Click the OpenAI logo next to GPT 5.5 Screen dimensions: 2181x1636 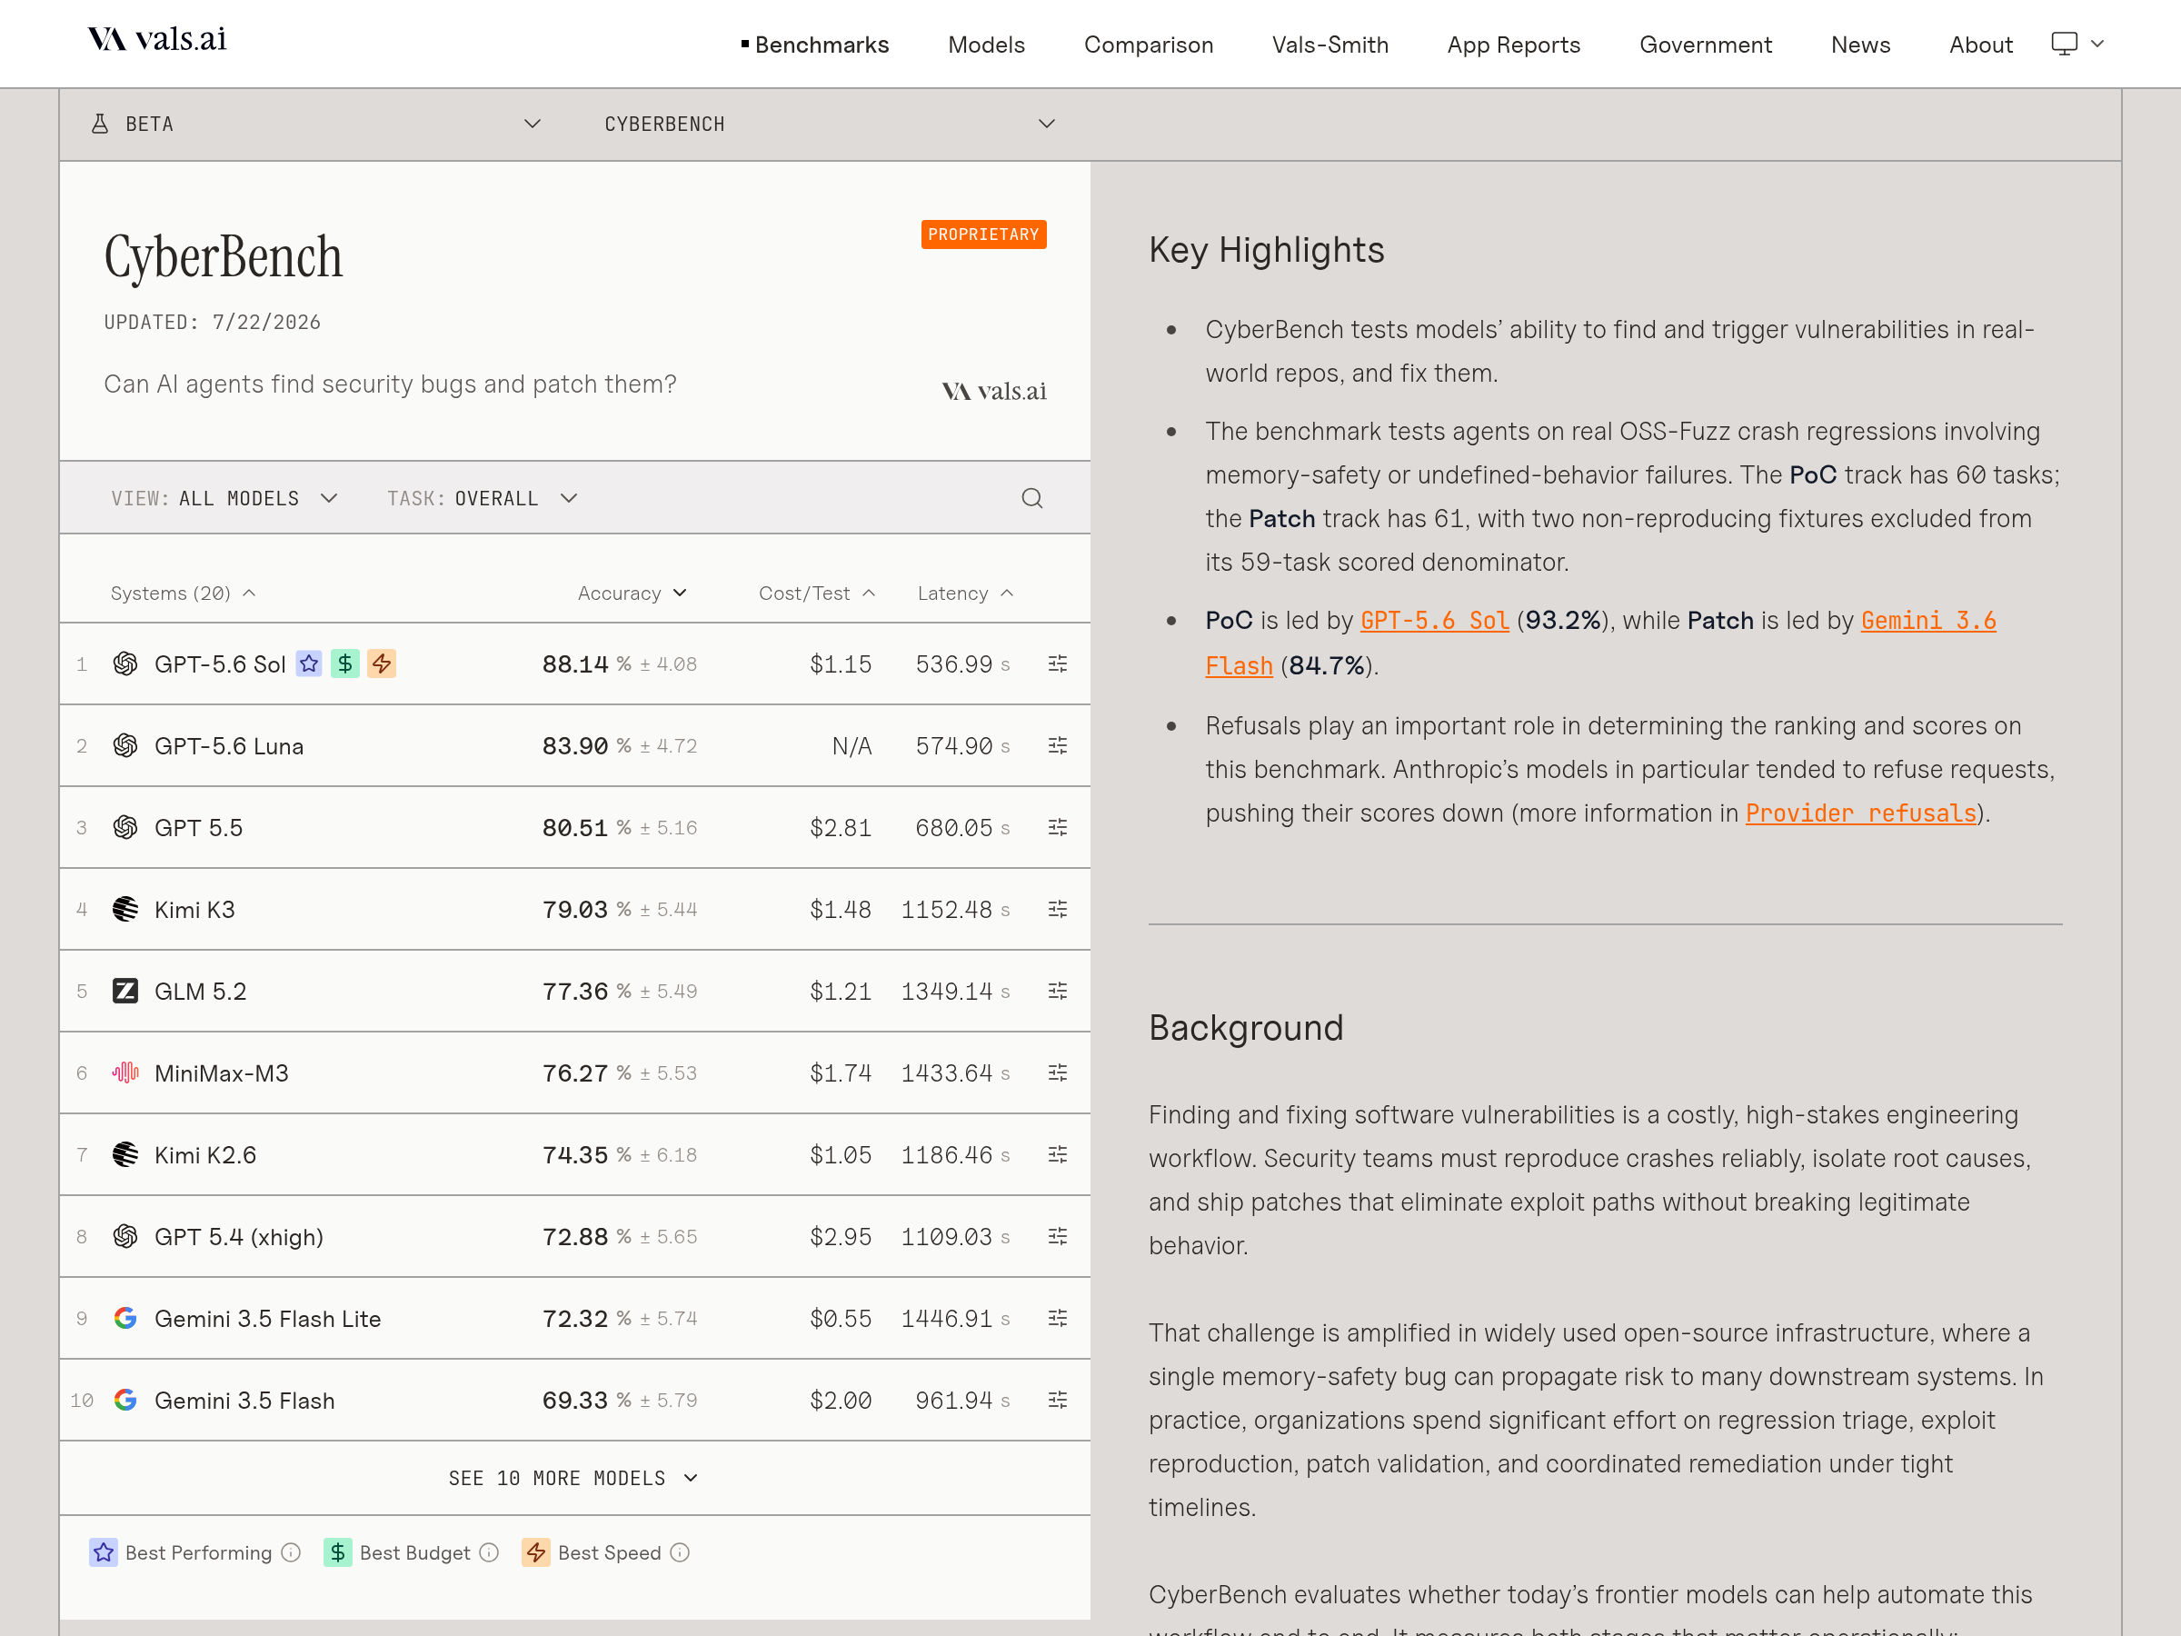(125, 827)
